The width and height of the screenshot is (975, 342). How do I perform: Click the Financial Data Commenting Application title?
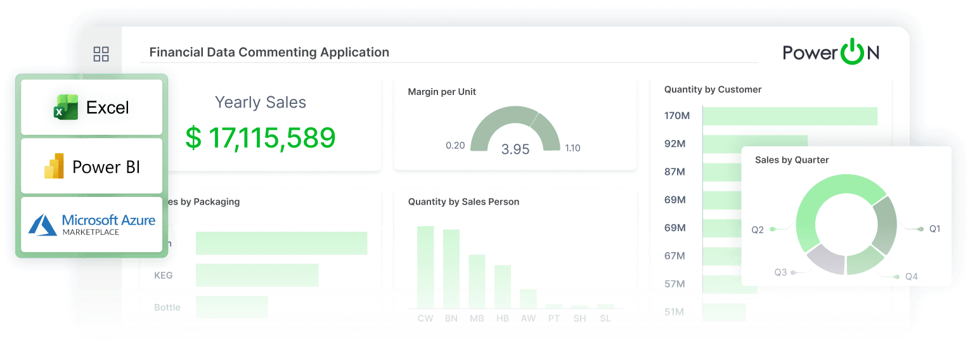[x=269, y=52]
